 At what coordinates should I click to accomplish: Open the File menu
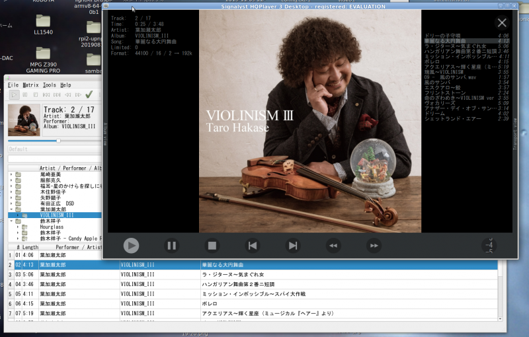13,85
